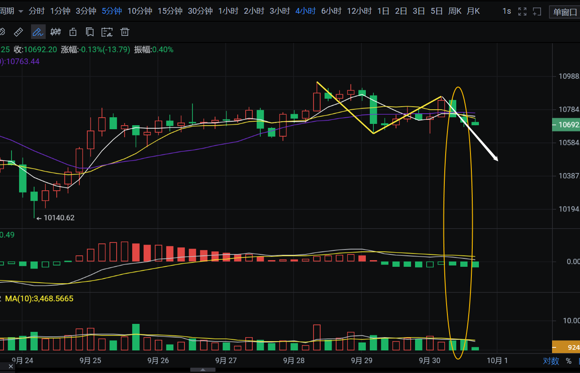Toggle percentage scale (%)
580x373 pixels.
click(568, 361)
